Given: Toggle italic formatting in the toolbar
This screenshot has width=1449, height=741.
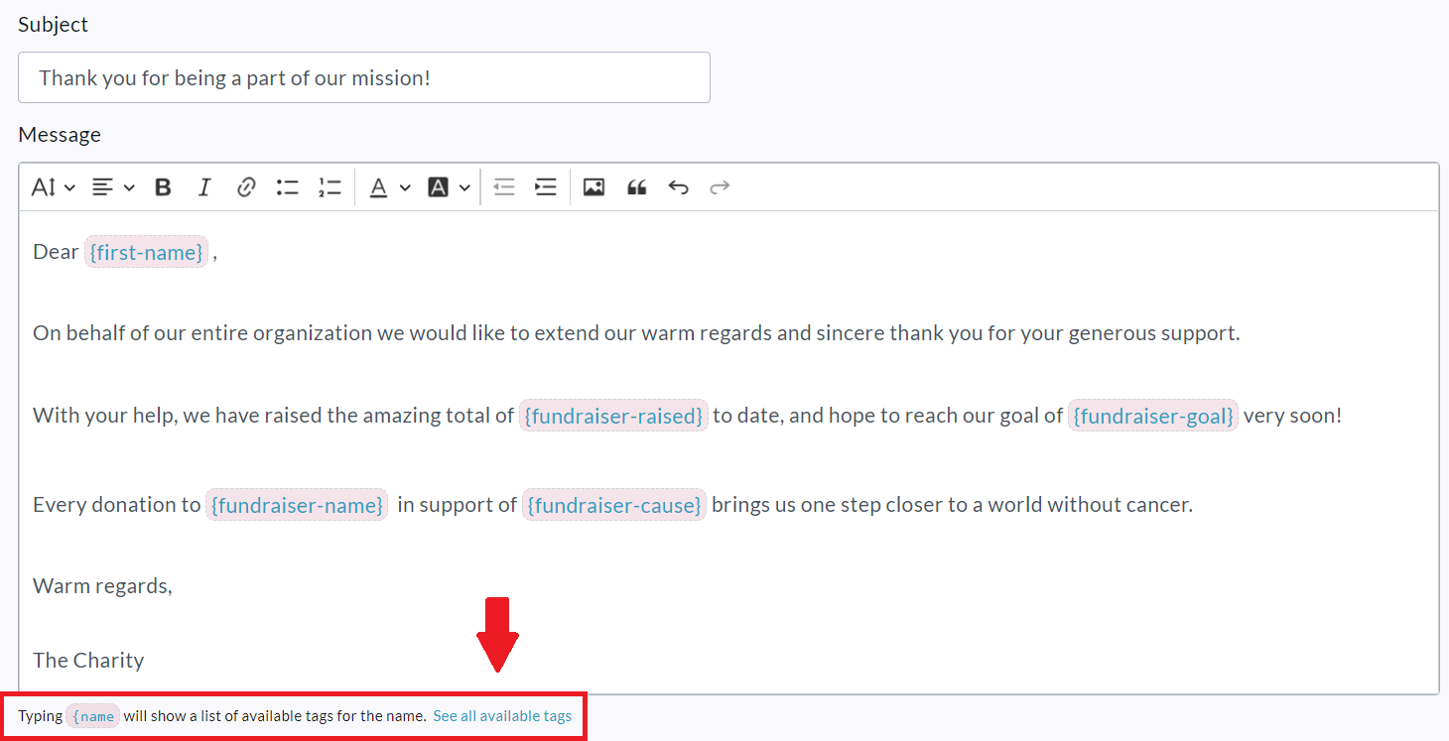Looking at the screenshot, I should 204,187.
